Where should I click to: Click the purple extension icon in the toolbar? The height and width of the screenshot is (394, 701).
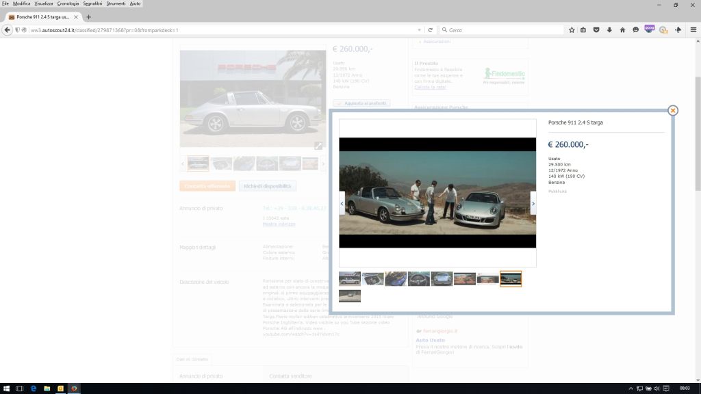point(649,29)
